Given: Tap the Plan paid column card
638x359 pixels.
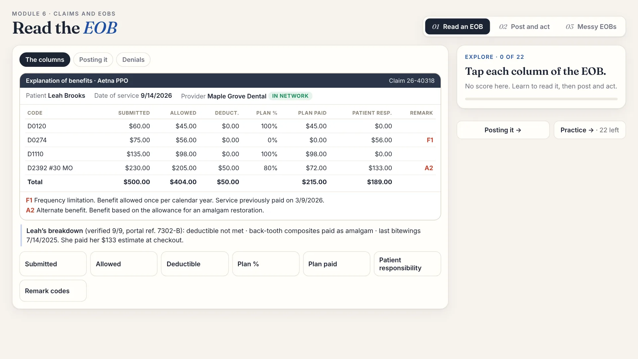Looking at the screenshot, I should pyautogui.click(x=337, y=264).
